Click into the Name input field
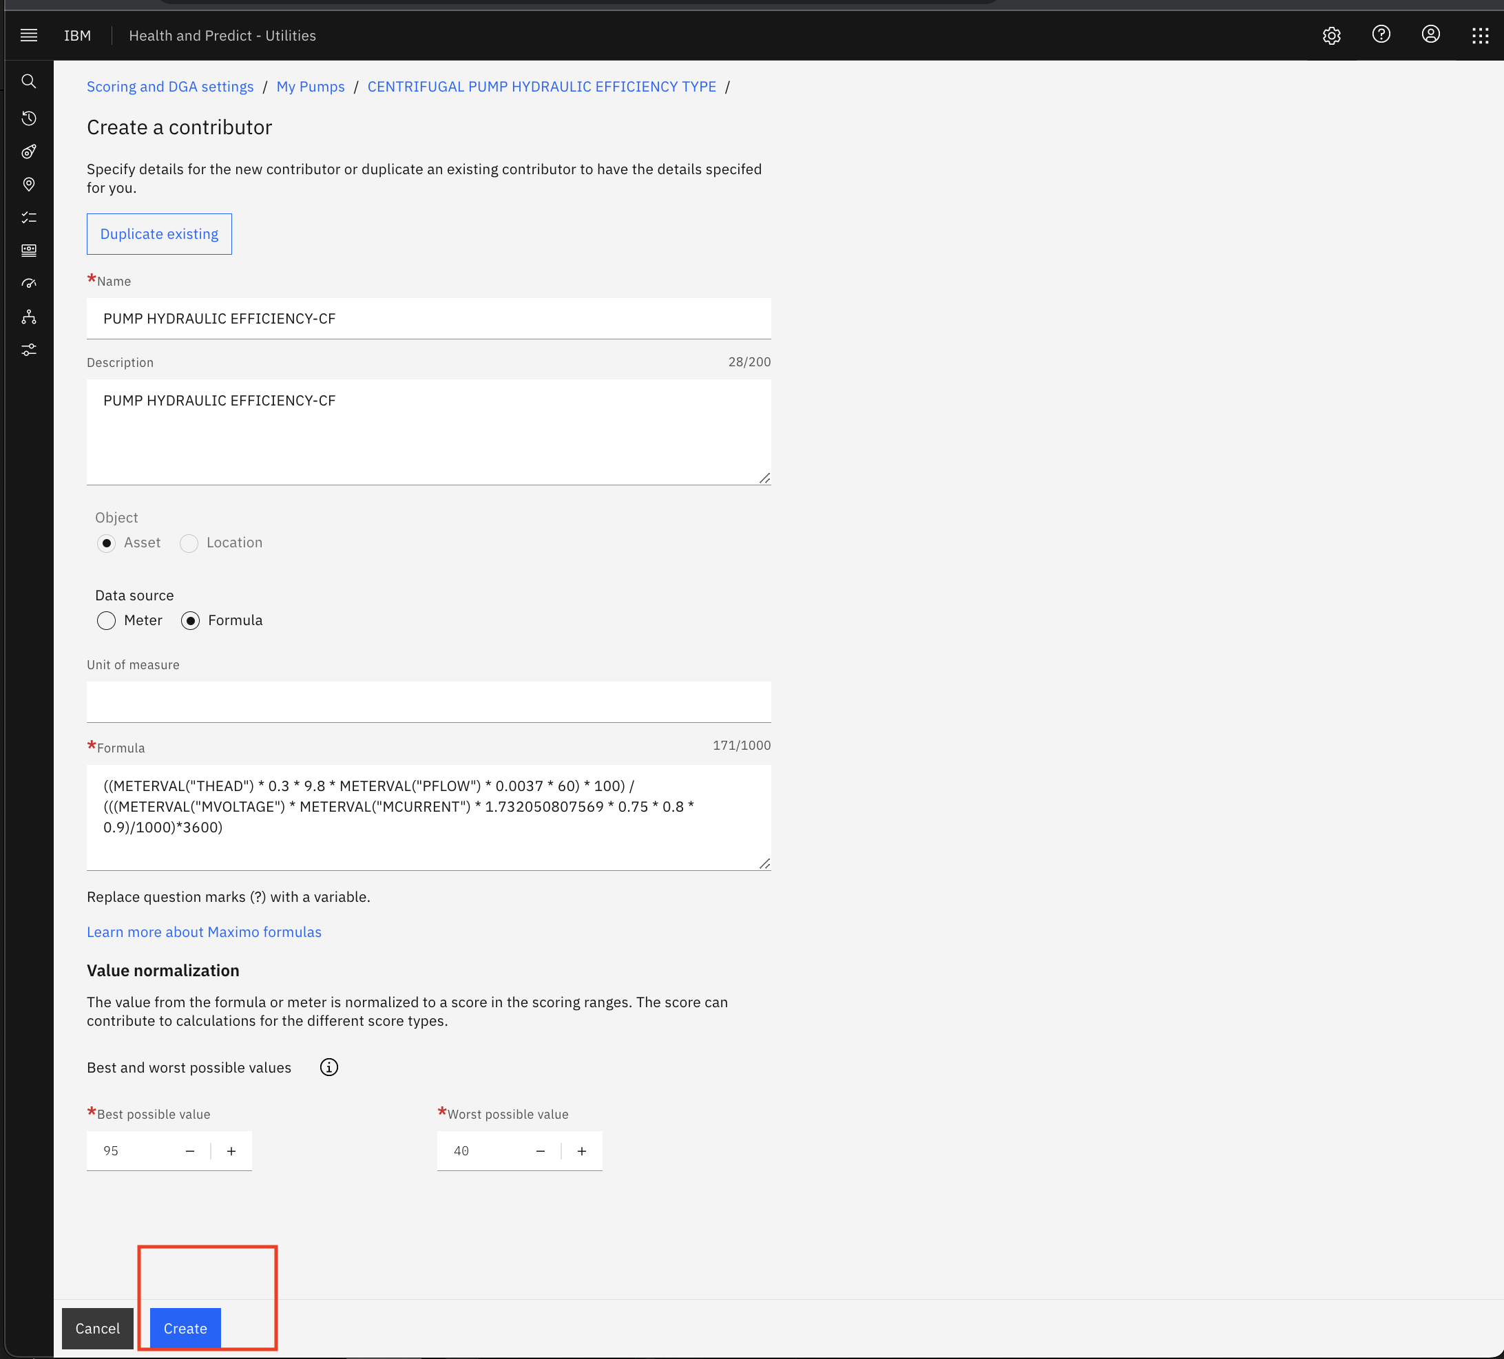This screenshot has width=1504, height=1359. coord(429,319)
